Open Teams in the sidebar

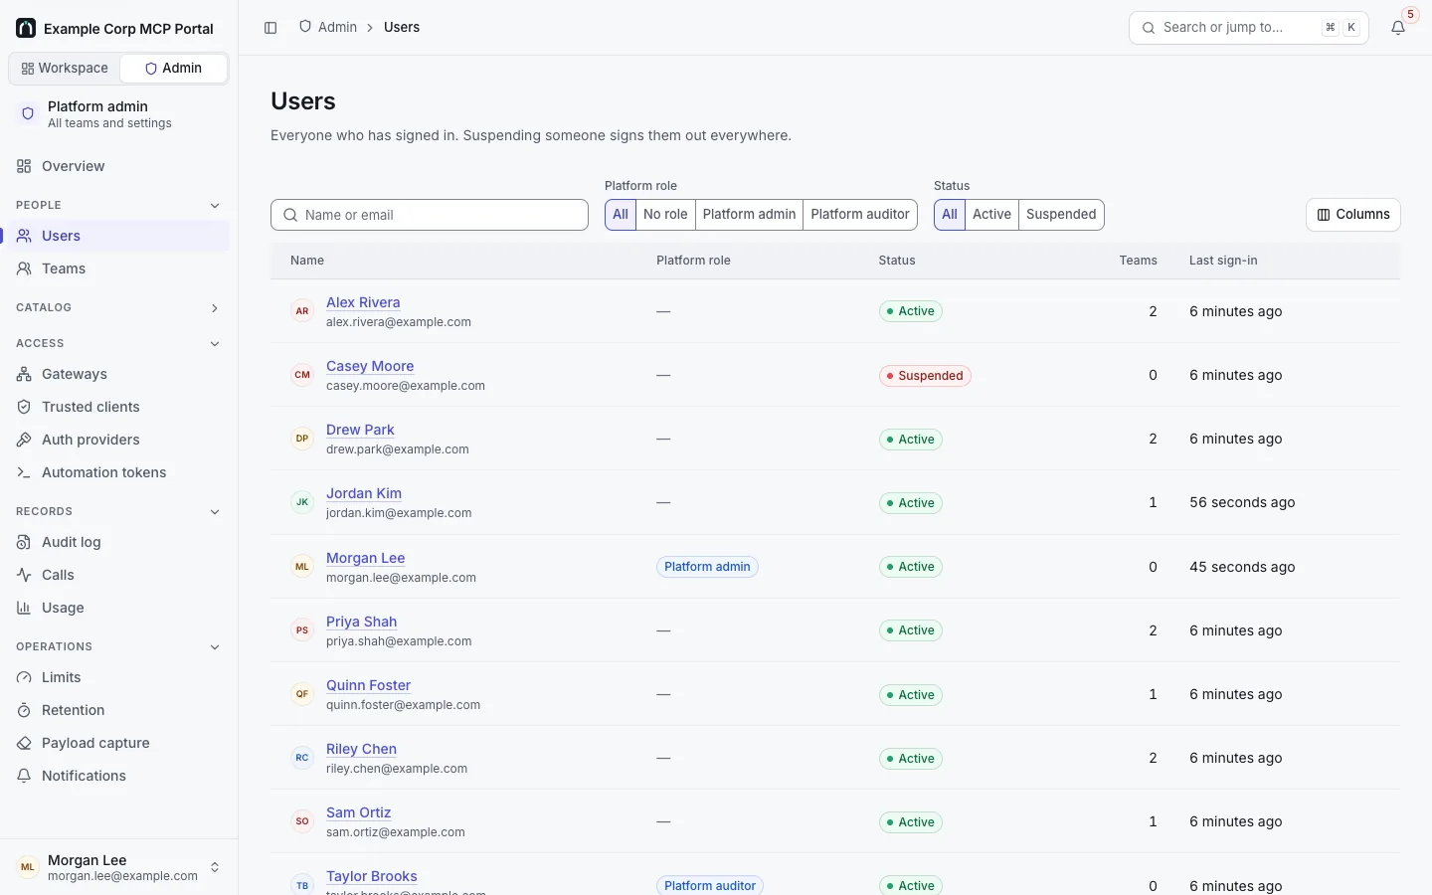click(x=118, y=268)
